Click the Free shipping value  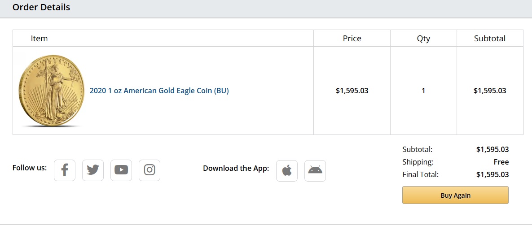(501, 162)
